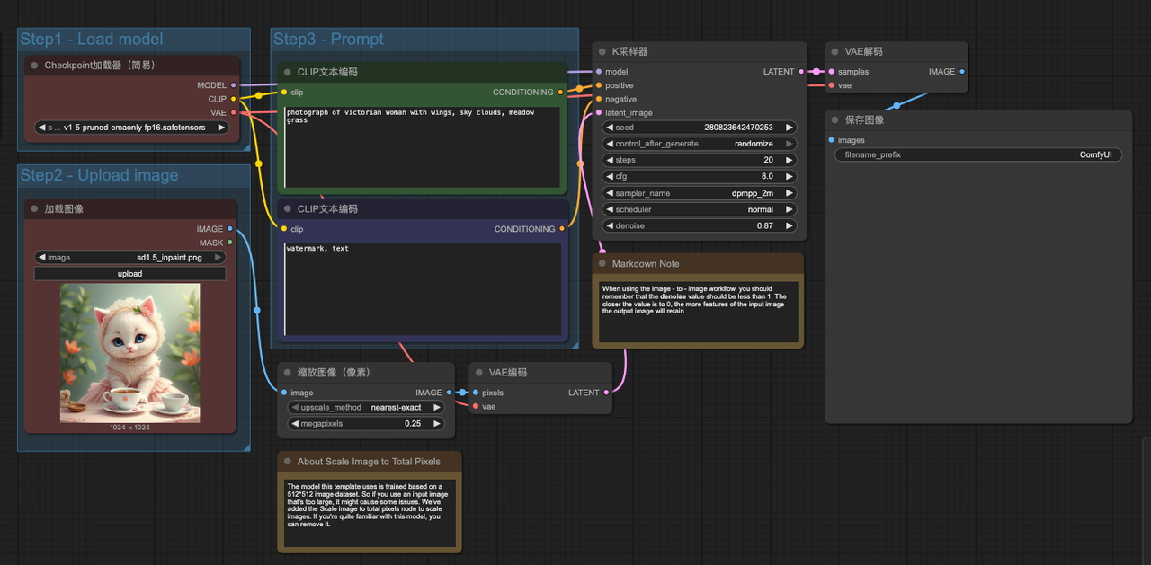The height and width of the screenshot is (565, 1151).
Task: Select the Step1 - Load model group title
Action: [92, 40]
